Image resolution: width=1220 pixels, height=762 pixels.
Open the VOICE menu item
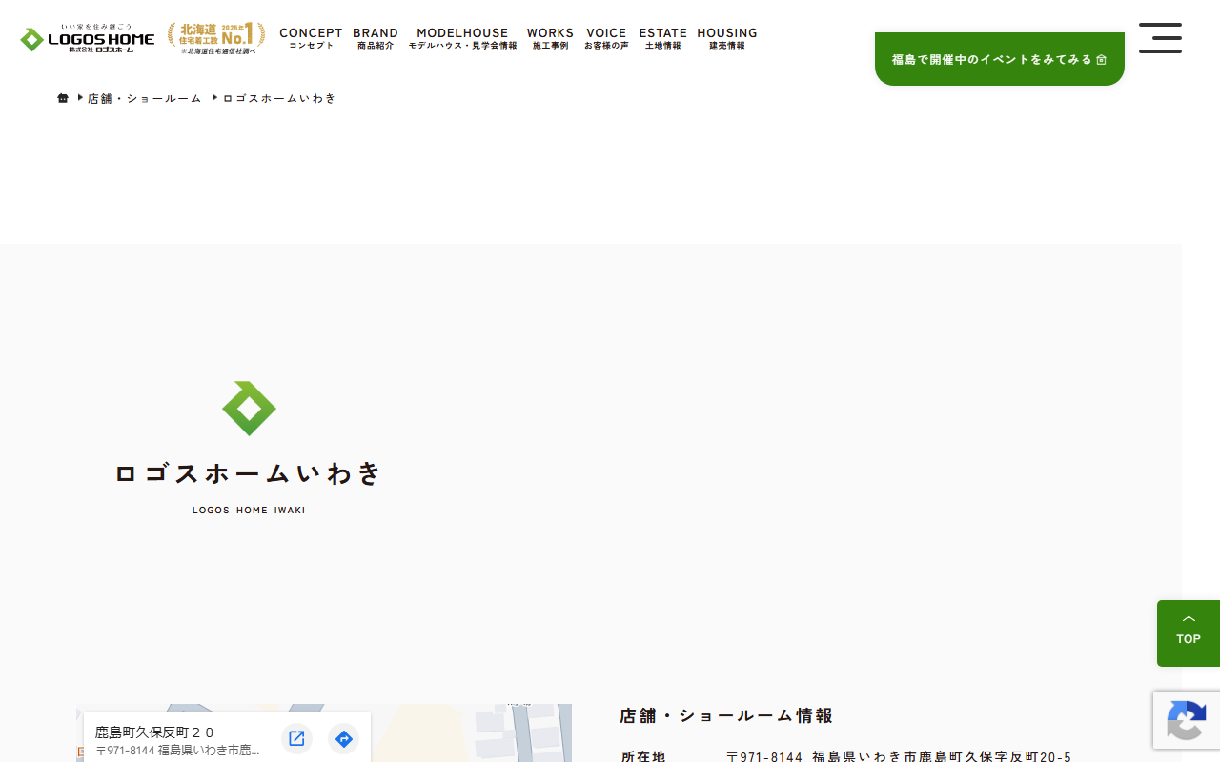point(606,38)
